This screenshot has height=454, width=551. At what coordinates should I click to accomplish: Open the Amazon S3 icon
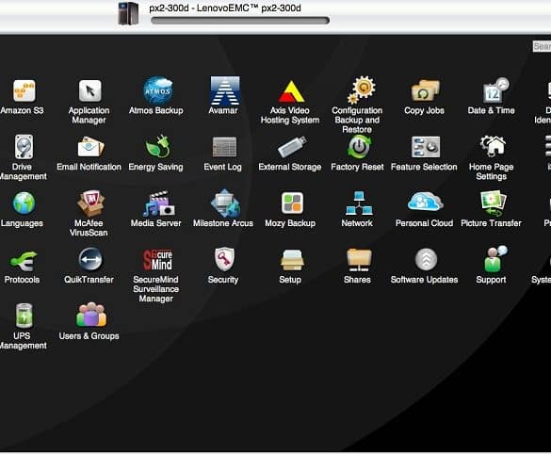coord(24,90)
